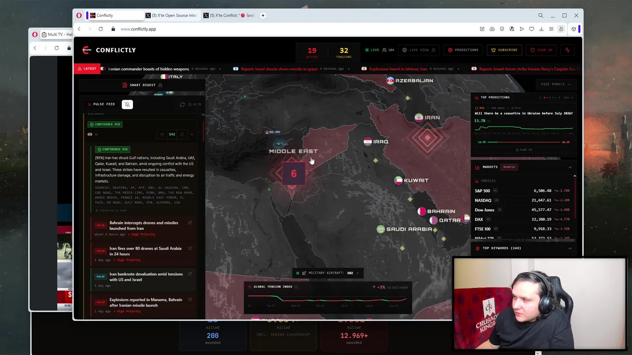Upvote the 542-score digest entry

coord(162,134)
